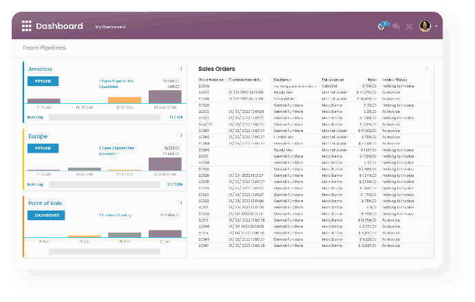Sort by Confirmation date column header

click(245, 80)
